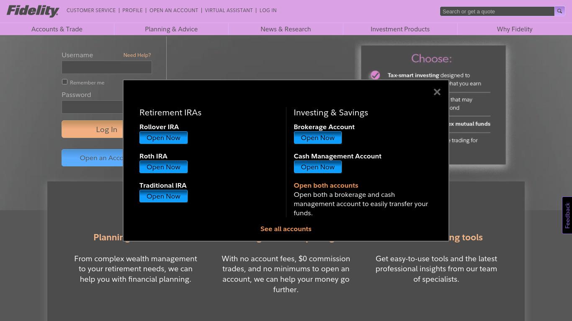Click the Open both accounts link
Viewport: 572px width, 321px height.
pyautogui.click(x=326, y=185)
